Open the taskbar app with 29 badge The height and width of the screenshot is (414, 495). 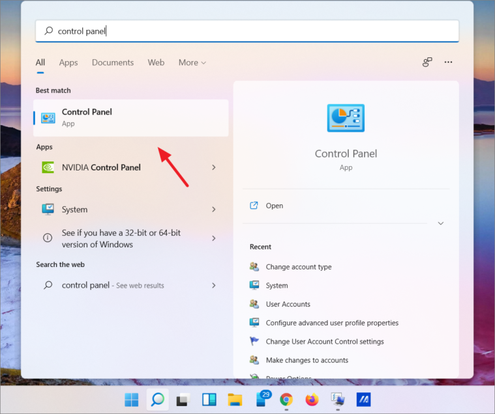(262, 399)
